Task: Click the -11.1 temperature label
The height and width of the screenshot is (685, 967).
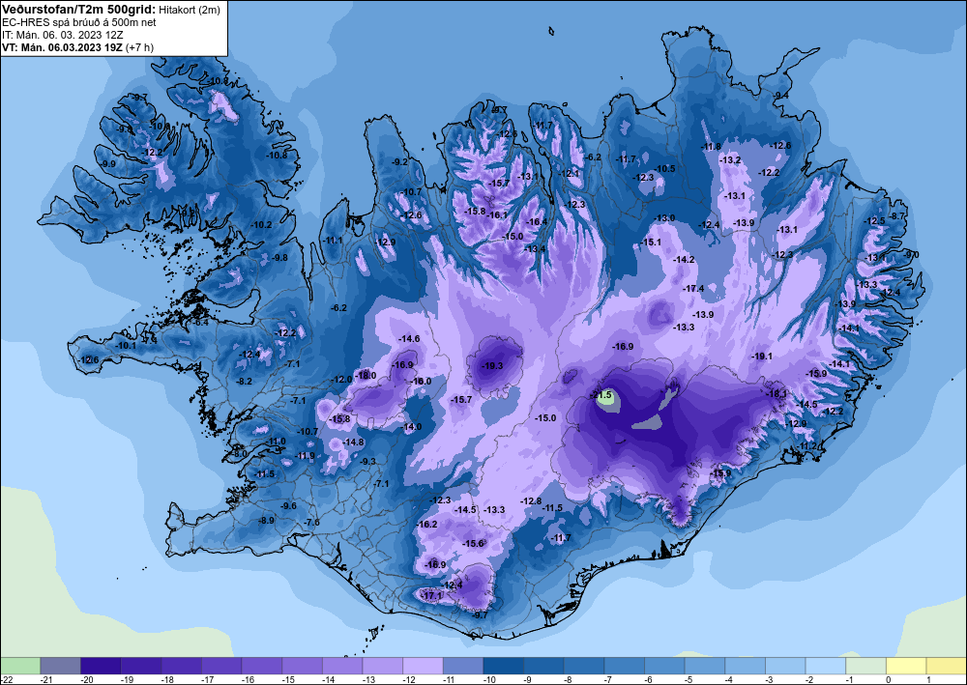Action: 332,241
